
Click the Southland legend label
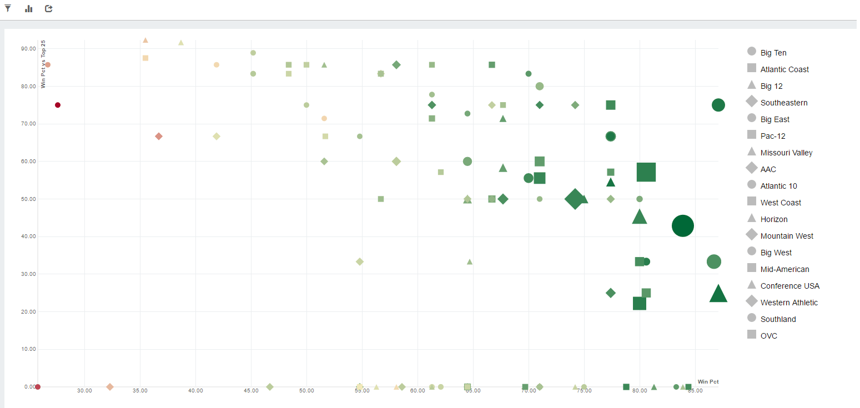coord(778,319)
